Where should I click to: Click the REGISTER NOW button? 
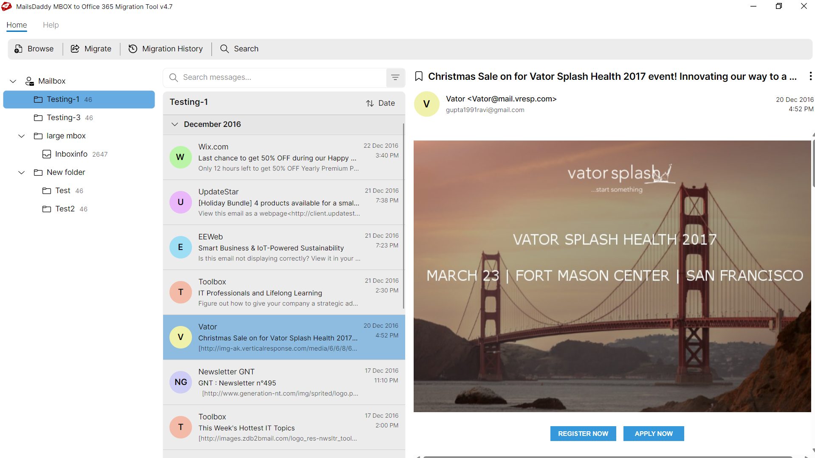(583, 433)
